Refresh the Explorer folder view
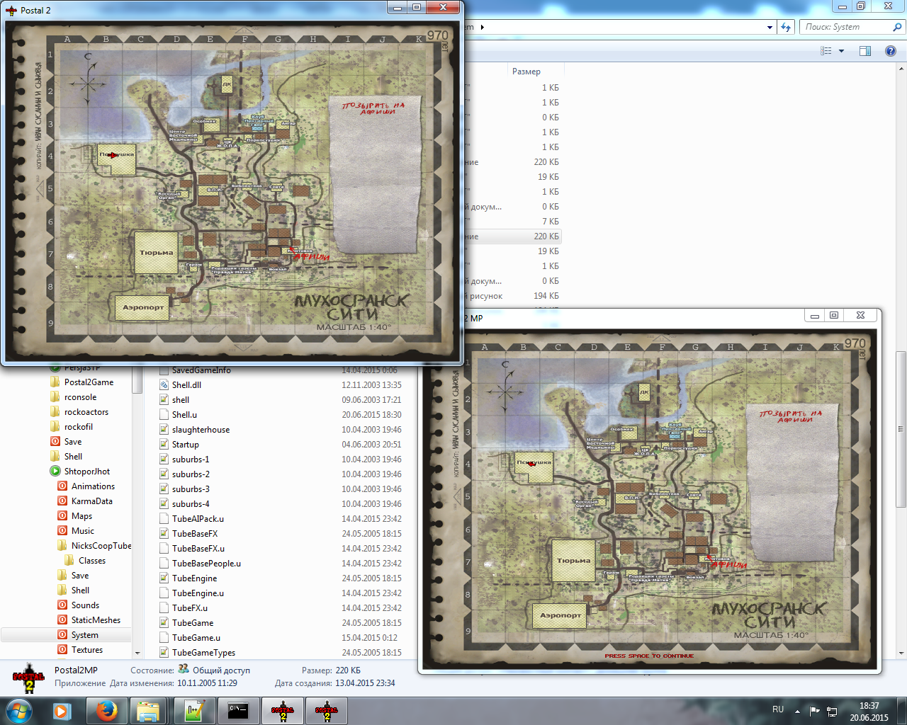The image size is (907, 725). (786, 27)
